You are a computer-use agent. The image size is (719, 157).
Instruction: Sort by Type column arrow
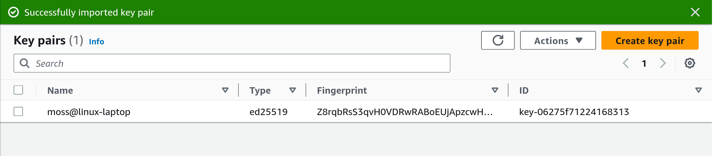pos(293,90)
